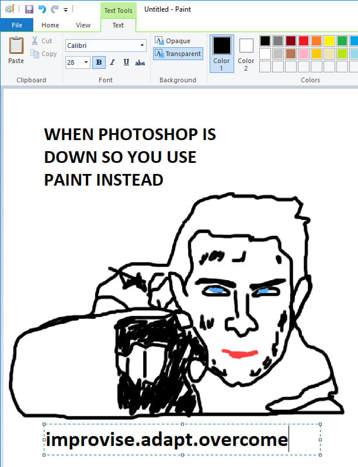Pick black from the color palette
Image resolution: width=358 pixels, height=467 pixels.
(x=265, y=41)
